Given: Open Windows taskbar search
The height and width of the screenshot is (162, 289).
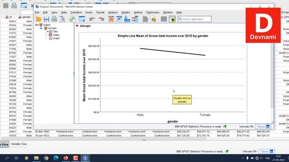Looking at the screenshot, I should coord(7,158).
